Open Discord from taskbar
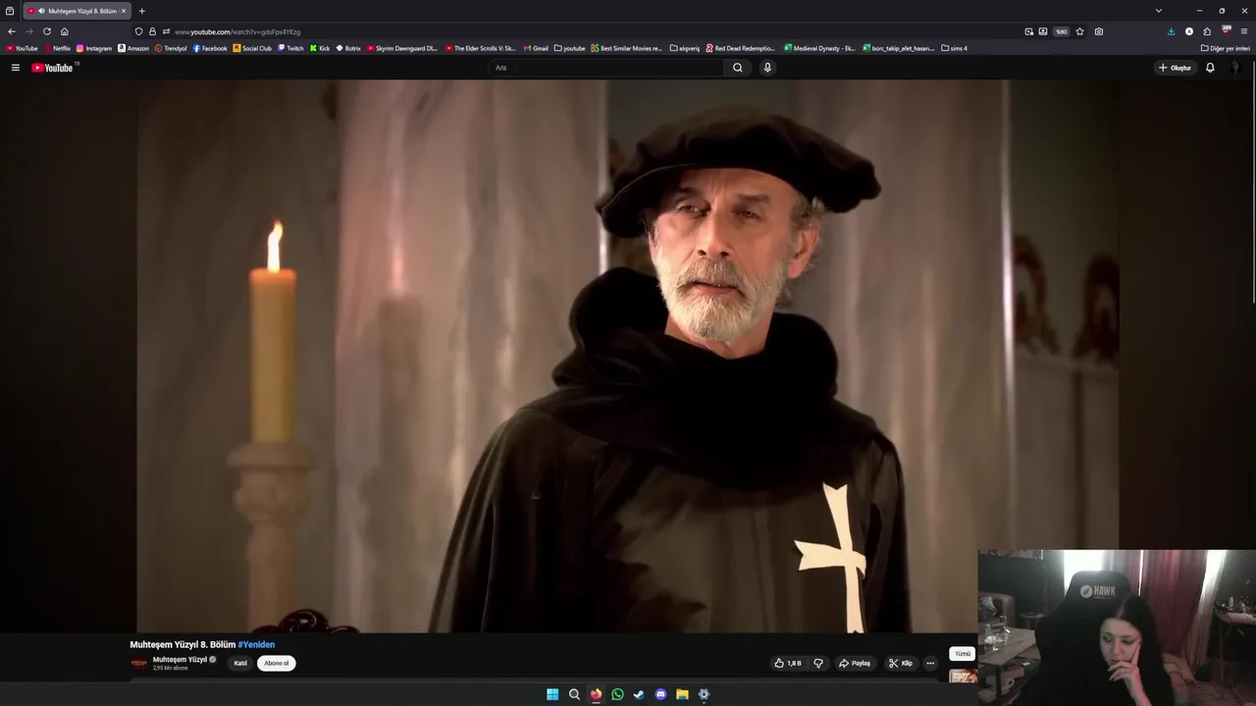Screen dimensions: 1256x706 coord(660,694)
